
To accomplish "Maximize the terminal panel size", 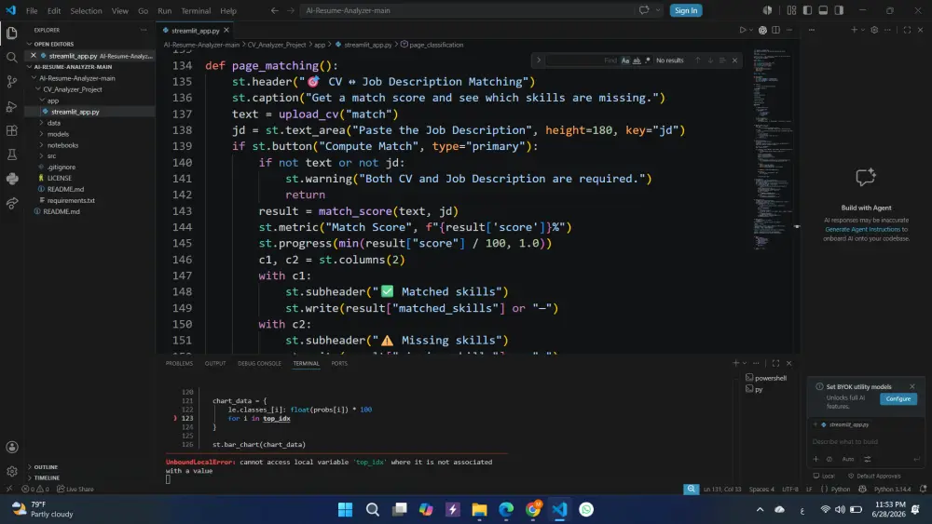I will click(775, 363).
